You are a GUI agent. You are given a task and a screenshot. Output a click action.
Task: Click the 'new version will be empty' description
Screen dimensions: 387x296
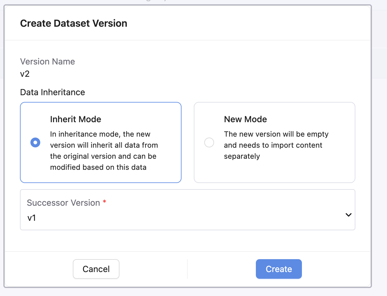pyautogui.click(x=276, y=145)
